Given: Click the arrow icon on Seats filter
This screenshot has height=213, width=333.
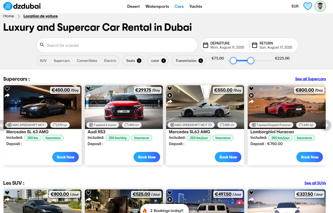Looking at the screenshot, I should pyautogui.click(x=139, y=61).
